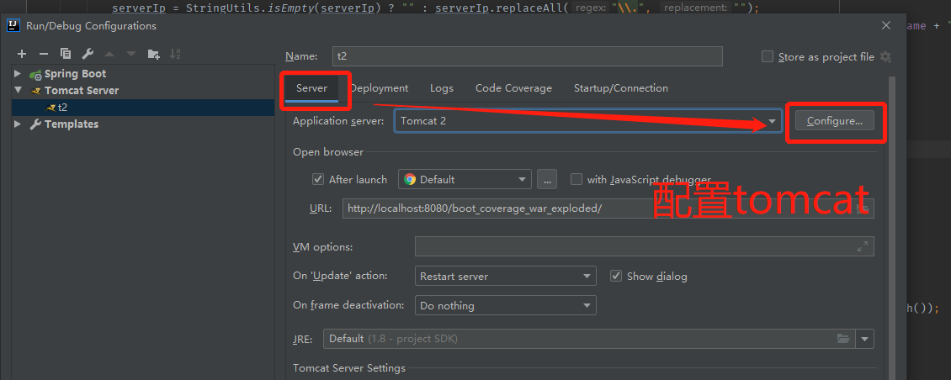Screen dimensions: 951x380
Task: Click the dialog's vertical scrollbar
Action: (891, 227)
